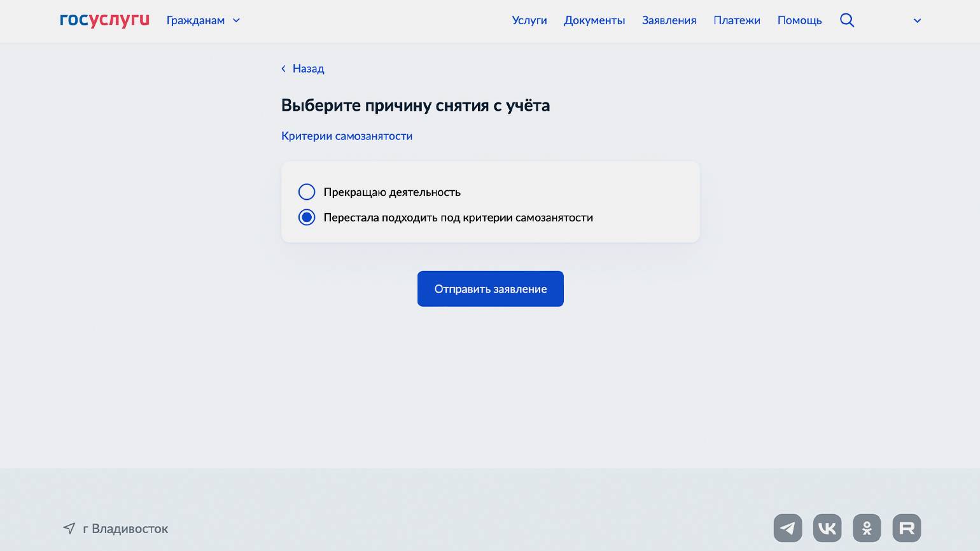Expand the profile chevron at top right

tap(917, 20)
